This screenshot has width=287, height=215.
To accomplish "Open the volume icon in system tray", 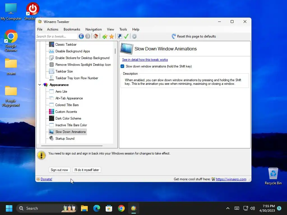I will tap(253, 208).
